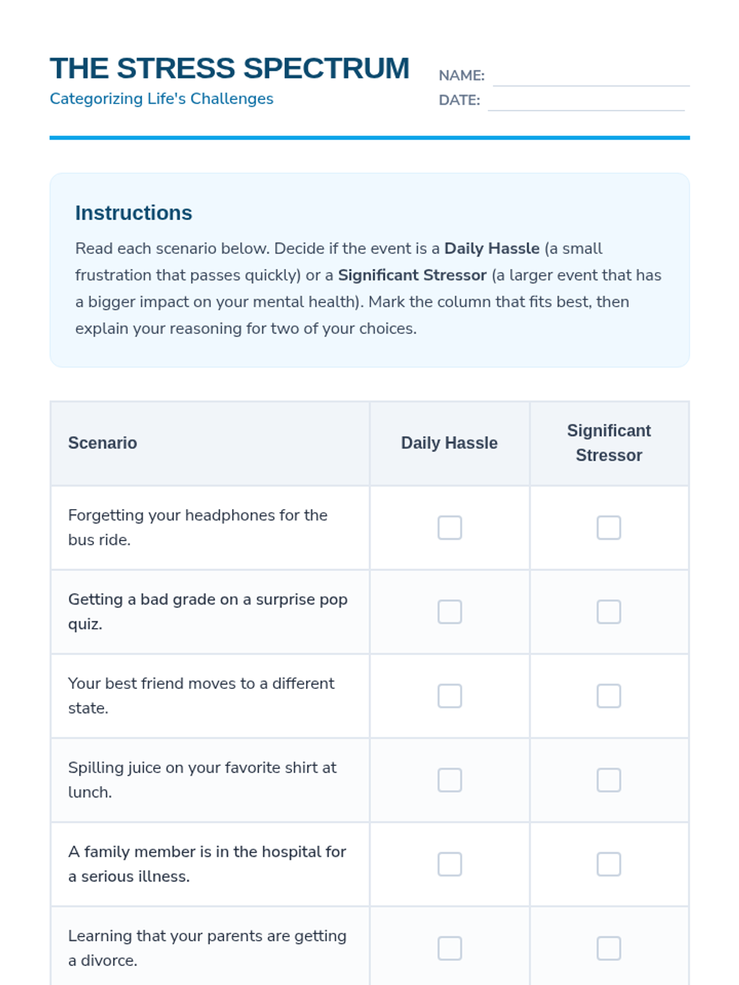The height and width of the screenshot is (985, 739).
Task: Select Daily Hassle for spilling juice
Action: tap(450, 780)
